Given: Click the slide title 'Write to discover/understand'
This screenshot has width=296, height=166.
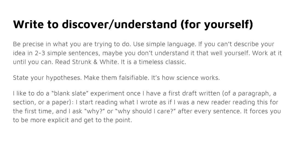Looking at the screenshot, I should click(95, 24).
